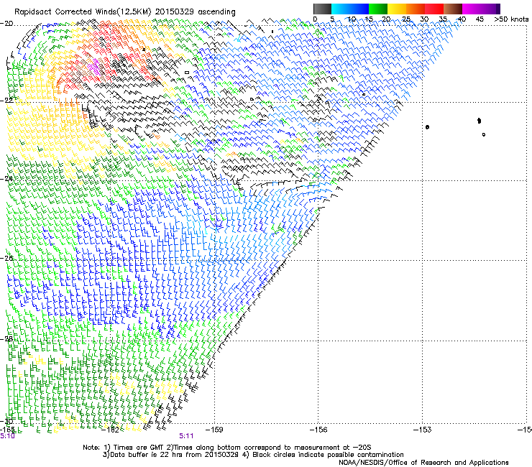Click the '-22' latitude axis label
The image size is (532, 467).
pos(6,100)
